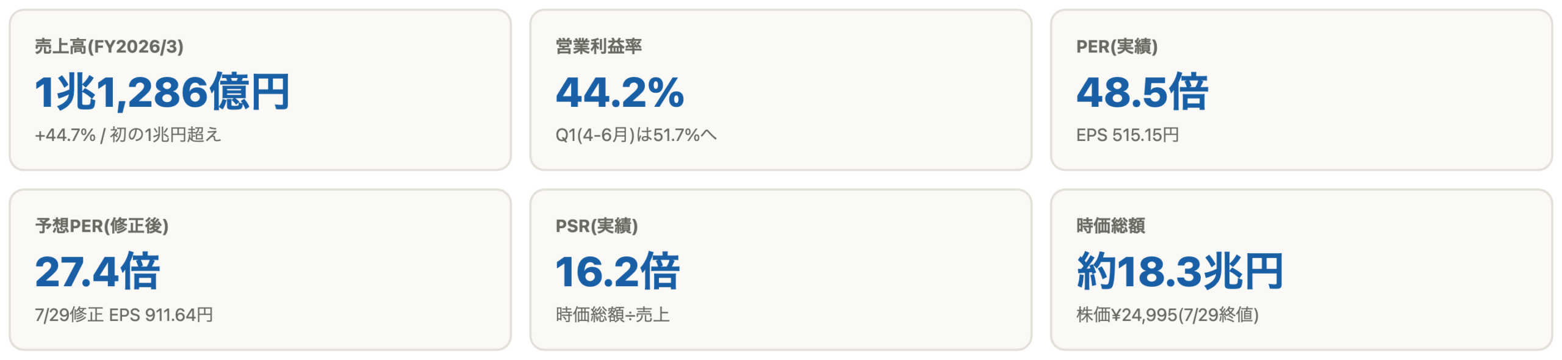This screenshot has width=1562, height=360.
Task: Click the PER(実績) card label
Action: pyautogui.click(x=1117, y=46)
